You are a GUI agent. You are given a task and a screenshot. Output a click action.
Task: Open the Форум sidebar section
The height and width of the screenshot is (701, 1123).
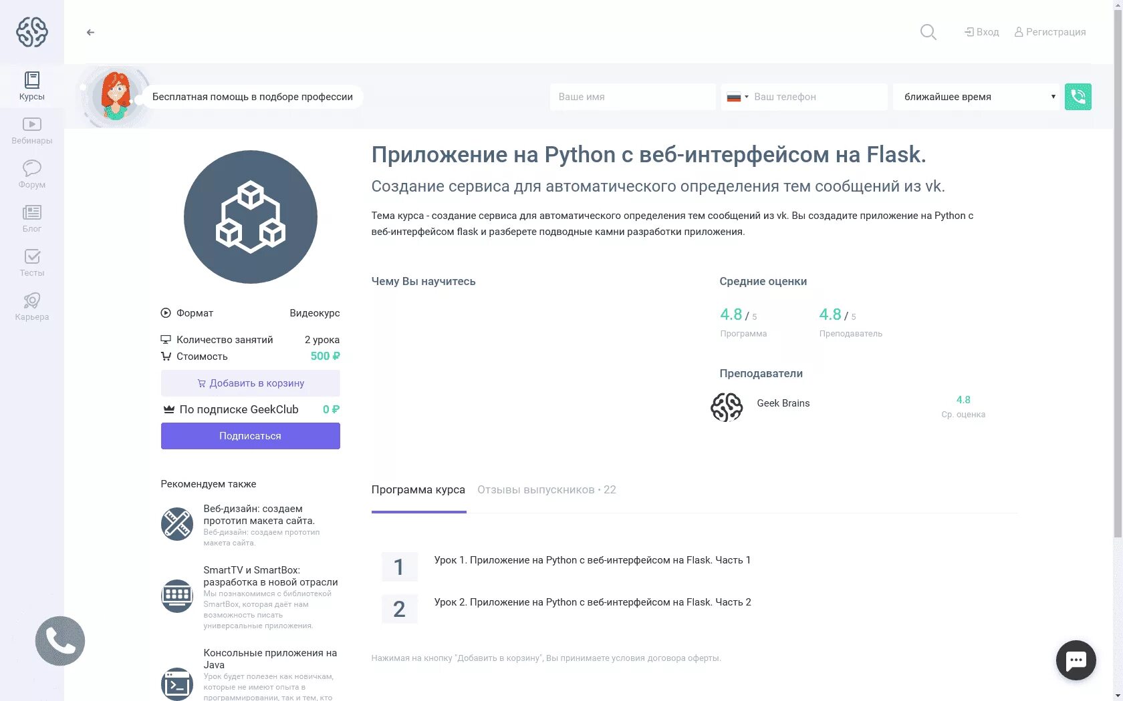tap(32, 174)
